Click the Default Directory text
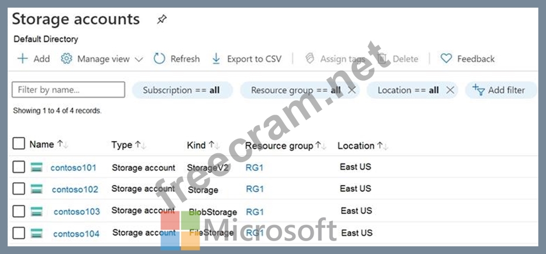The width and height of the screenshot is (546, 254). pos(46,39)
